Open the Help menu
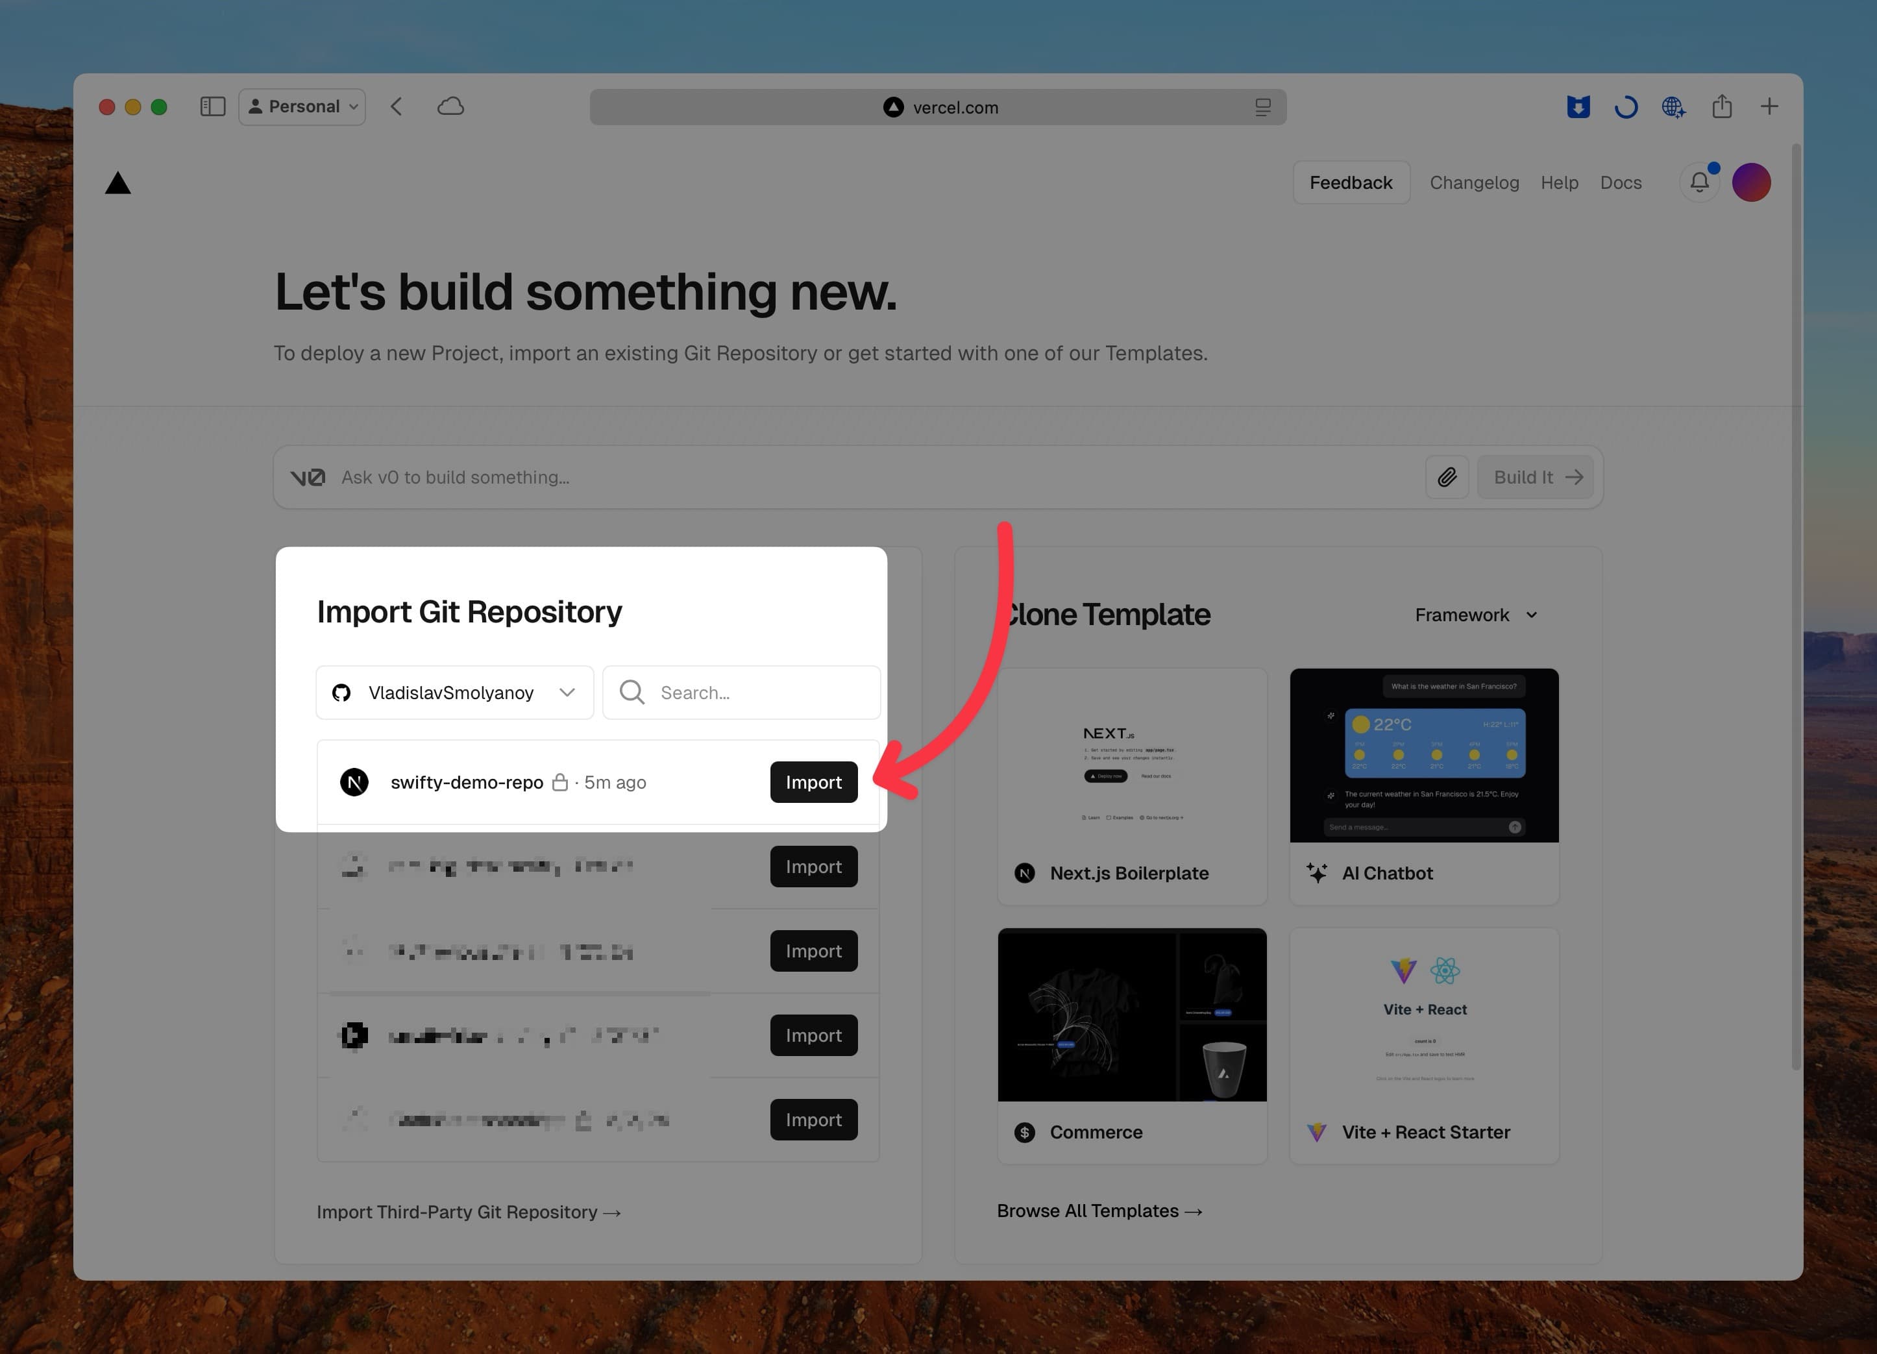 point(1559,183)
